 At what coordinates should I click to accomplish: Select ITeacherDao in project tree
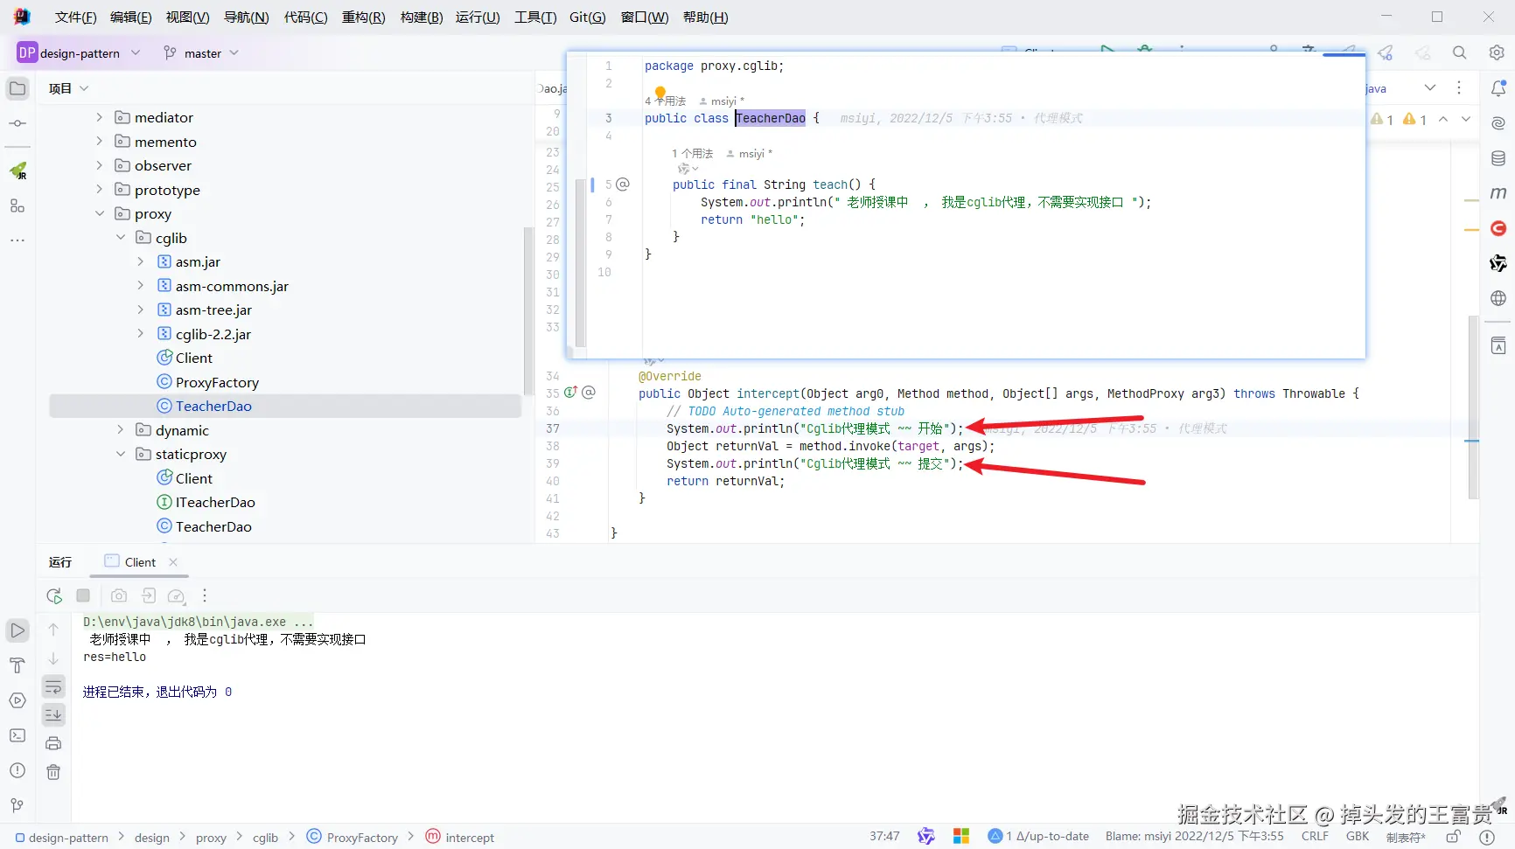point(215,502)
